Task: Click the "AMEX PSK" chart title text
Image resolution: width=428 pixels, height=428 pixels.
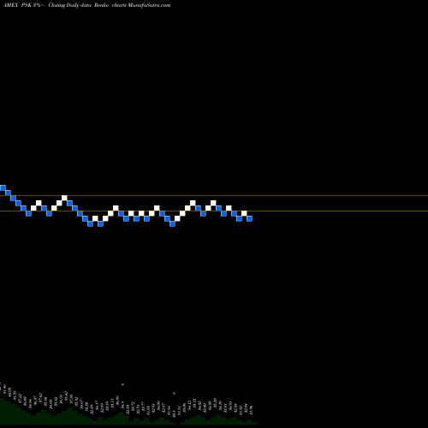Action: pyautogui.click(x=17, y=5)
